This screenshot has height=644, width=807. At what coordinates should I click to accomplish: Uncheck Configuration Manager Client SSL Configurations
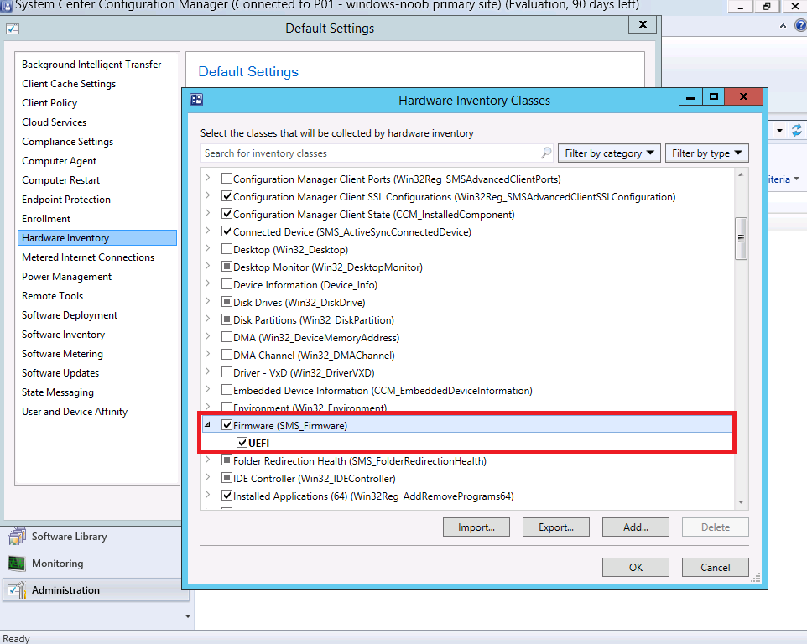tap(226, 196)
